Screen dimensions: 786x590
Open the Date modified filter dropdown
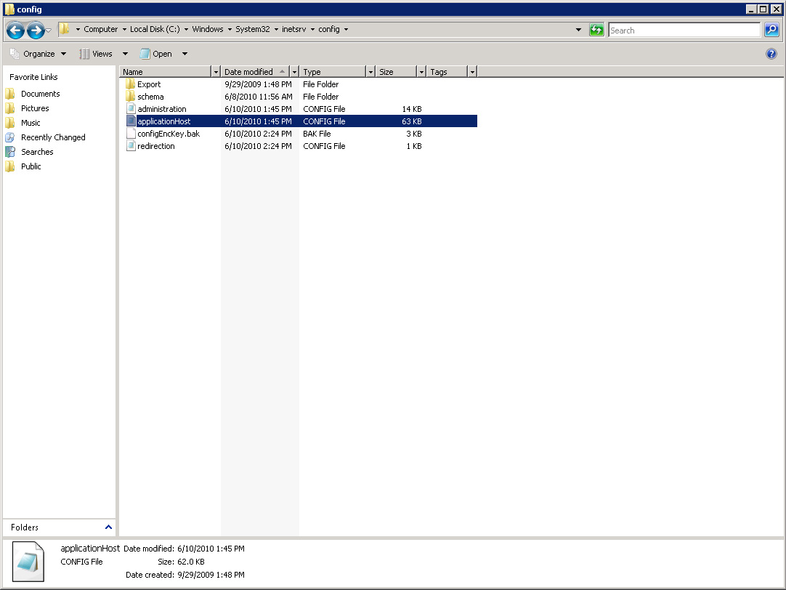pos(295,72)
